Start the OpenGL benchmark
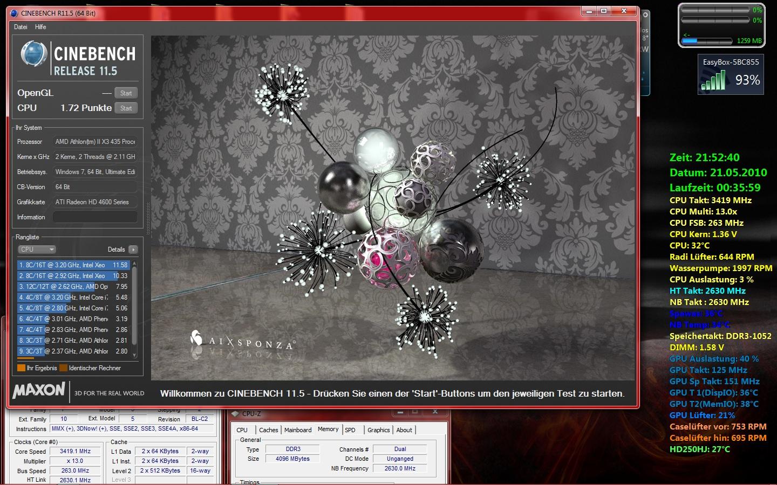 (126, 93)
